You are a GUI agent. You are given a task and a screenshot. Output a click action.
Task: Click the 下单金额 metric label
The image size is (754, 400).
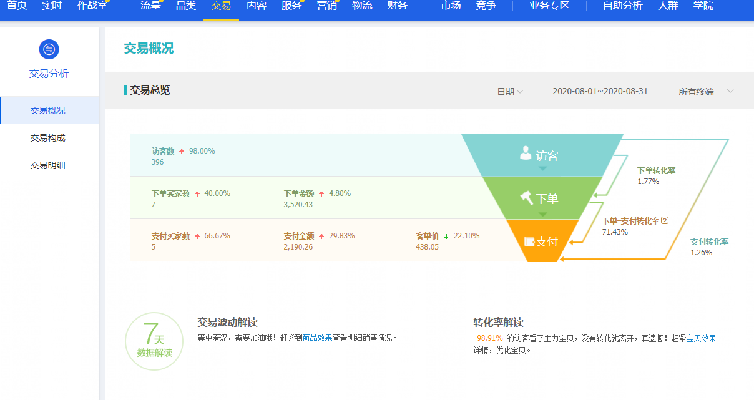pyautogui.click(x=299, y=193)
